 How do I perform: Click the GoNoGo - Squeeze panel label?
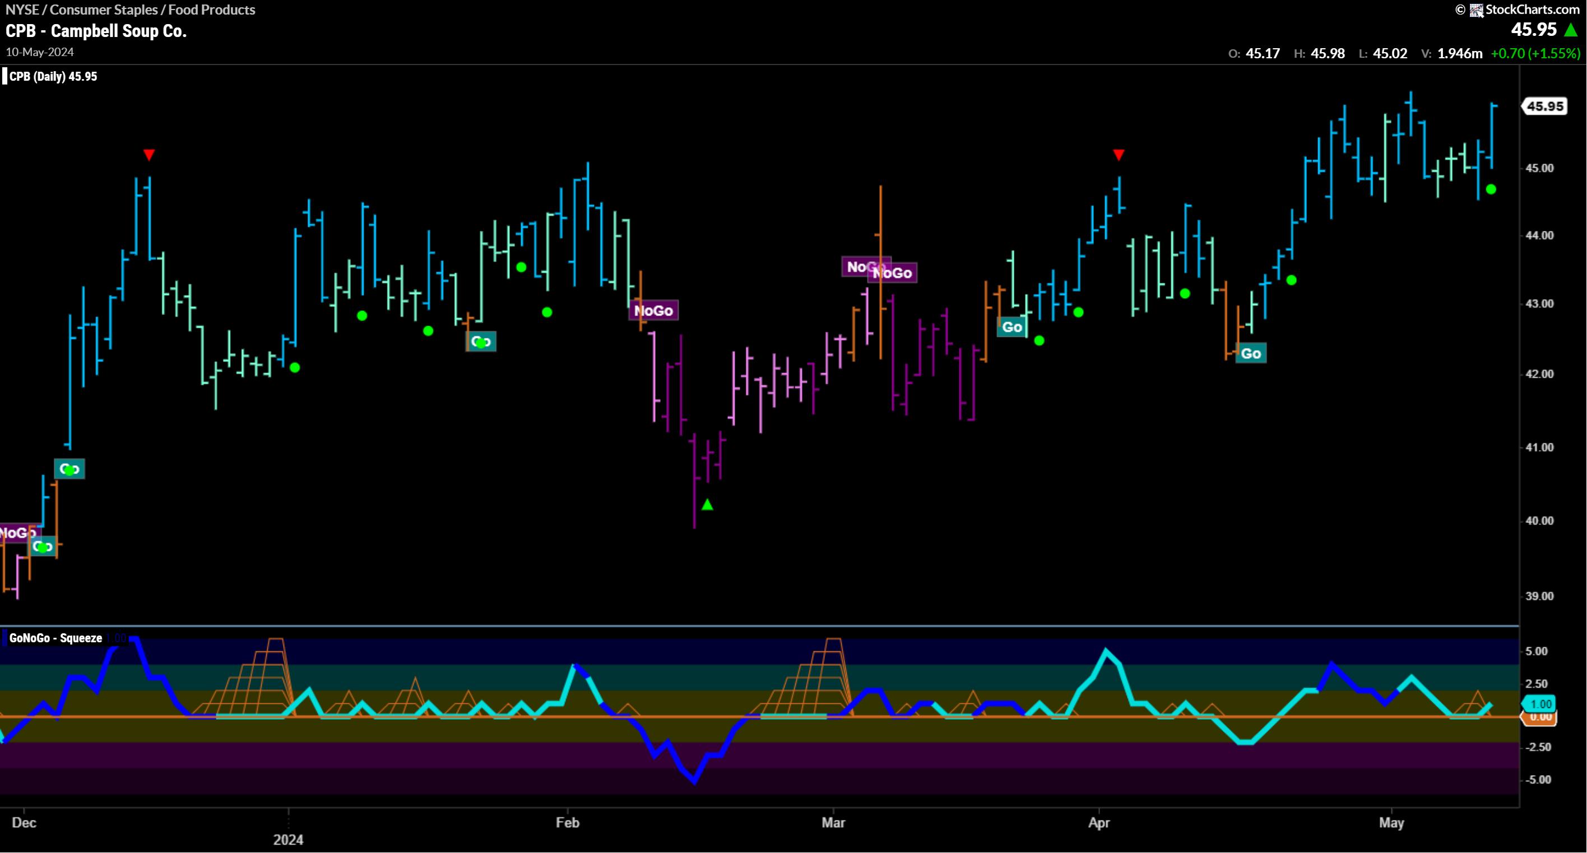coord(55,638)
